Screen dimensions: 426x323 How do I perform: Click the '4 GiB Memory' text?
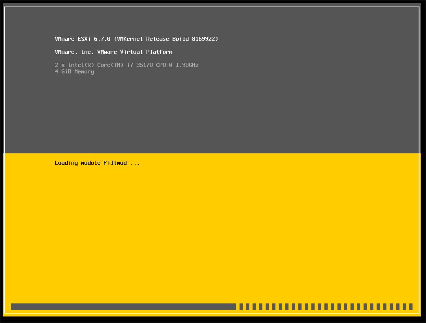click(74, 72)
